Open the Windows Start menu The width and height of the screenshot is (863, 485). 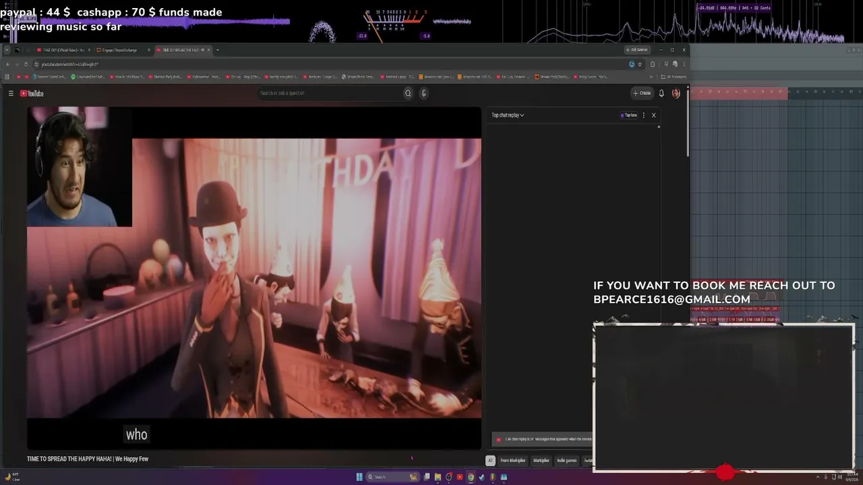[x=359, y=477]
